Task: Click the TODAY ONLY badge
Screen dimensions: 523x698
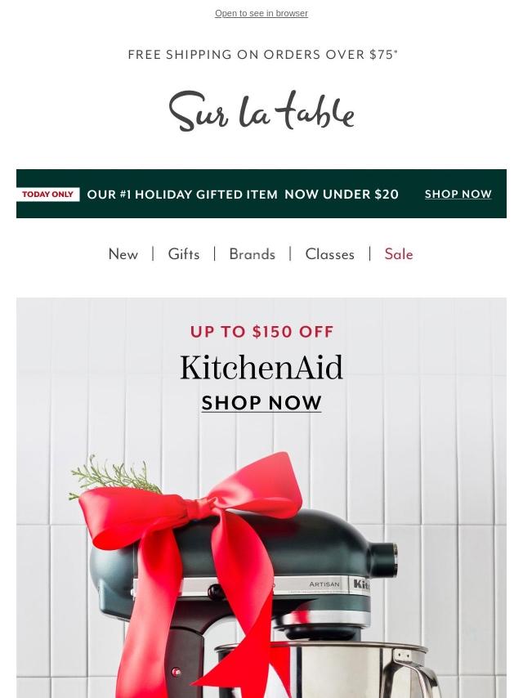Action: coord(47,194)
